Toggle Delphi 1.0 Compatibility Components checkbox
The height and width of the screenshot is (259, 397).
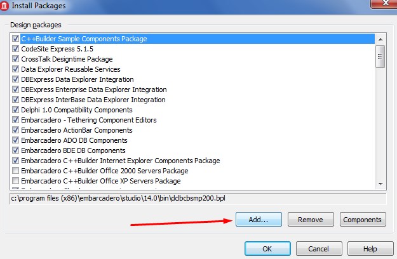[15, 110]
